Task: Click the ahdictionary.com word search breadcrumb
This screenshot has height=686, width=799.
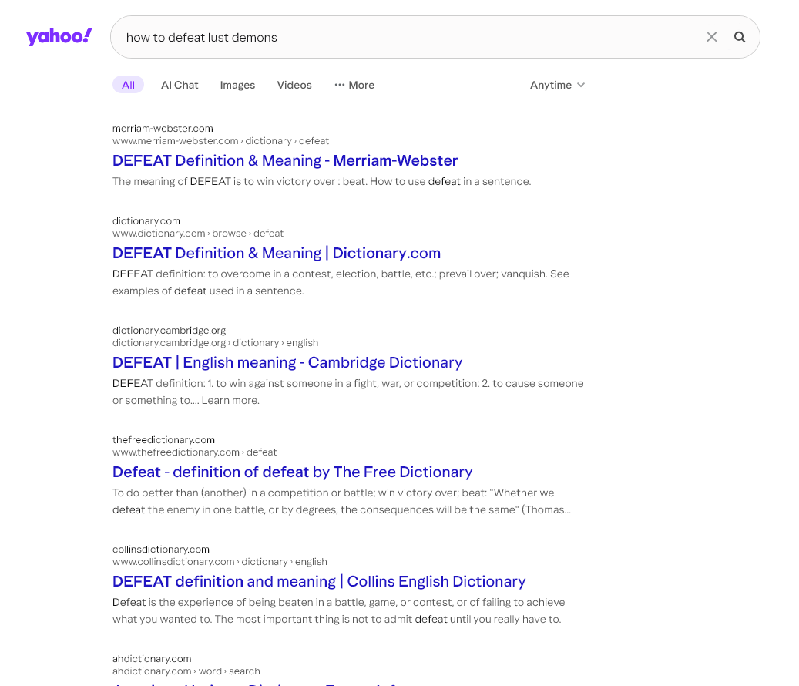Action: point(186,671)
